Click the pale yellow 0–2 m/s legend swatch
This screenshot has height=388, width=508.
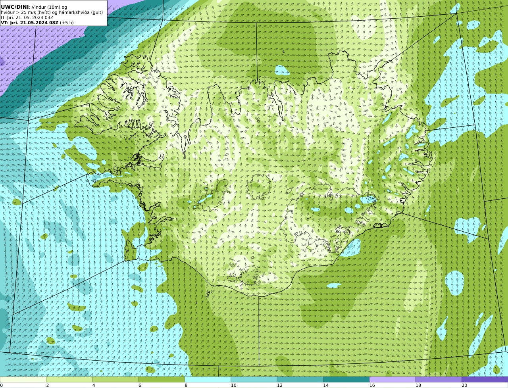[x=23, y=380]
